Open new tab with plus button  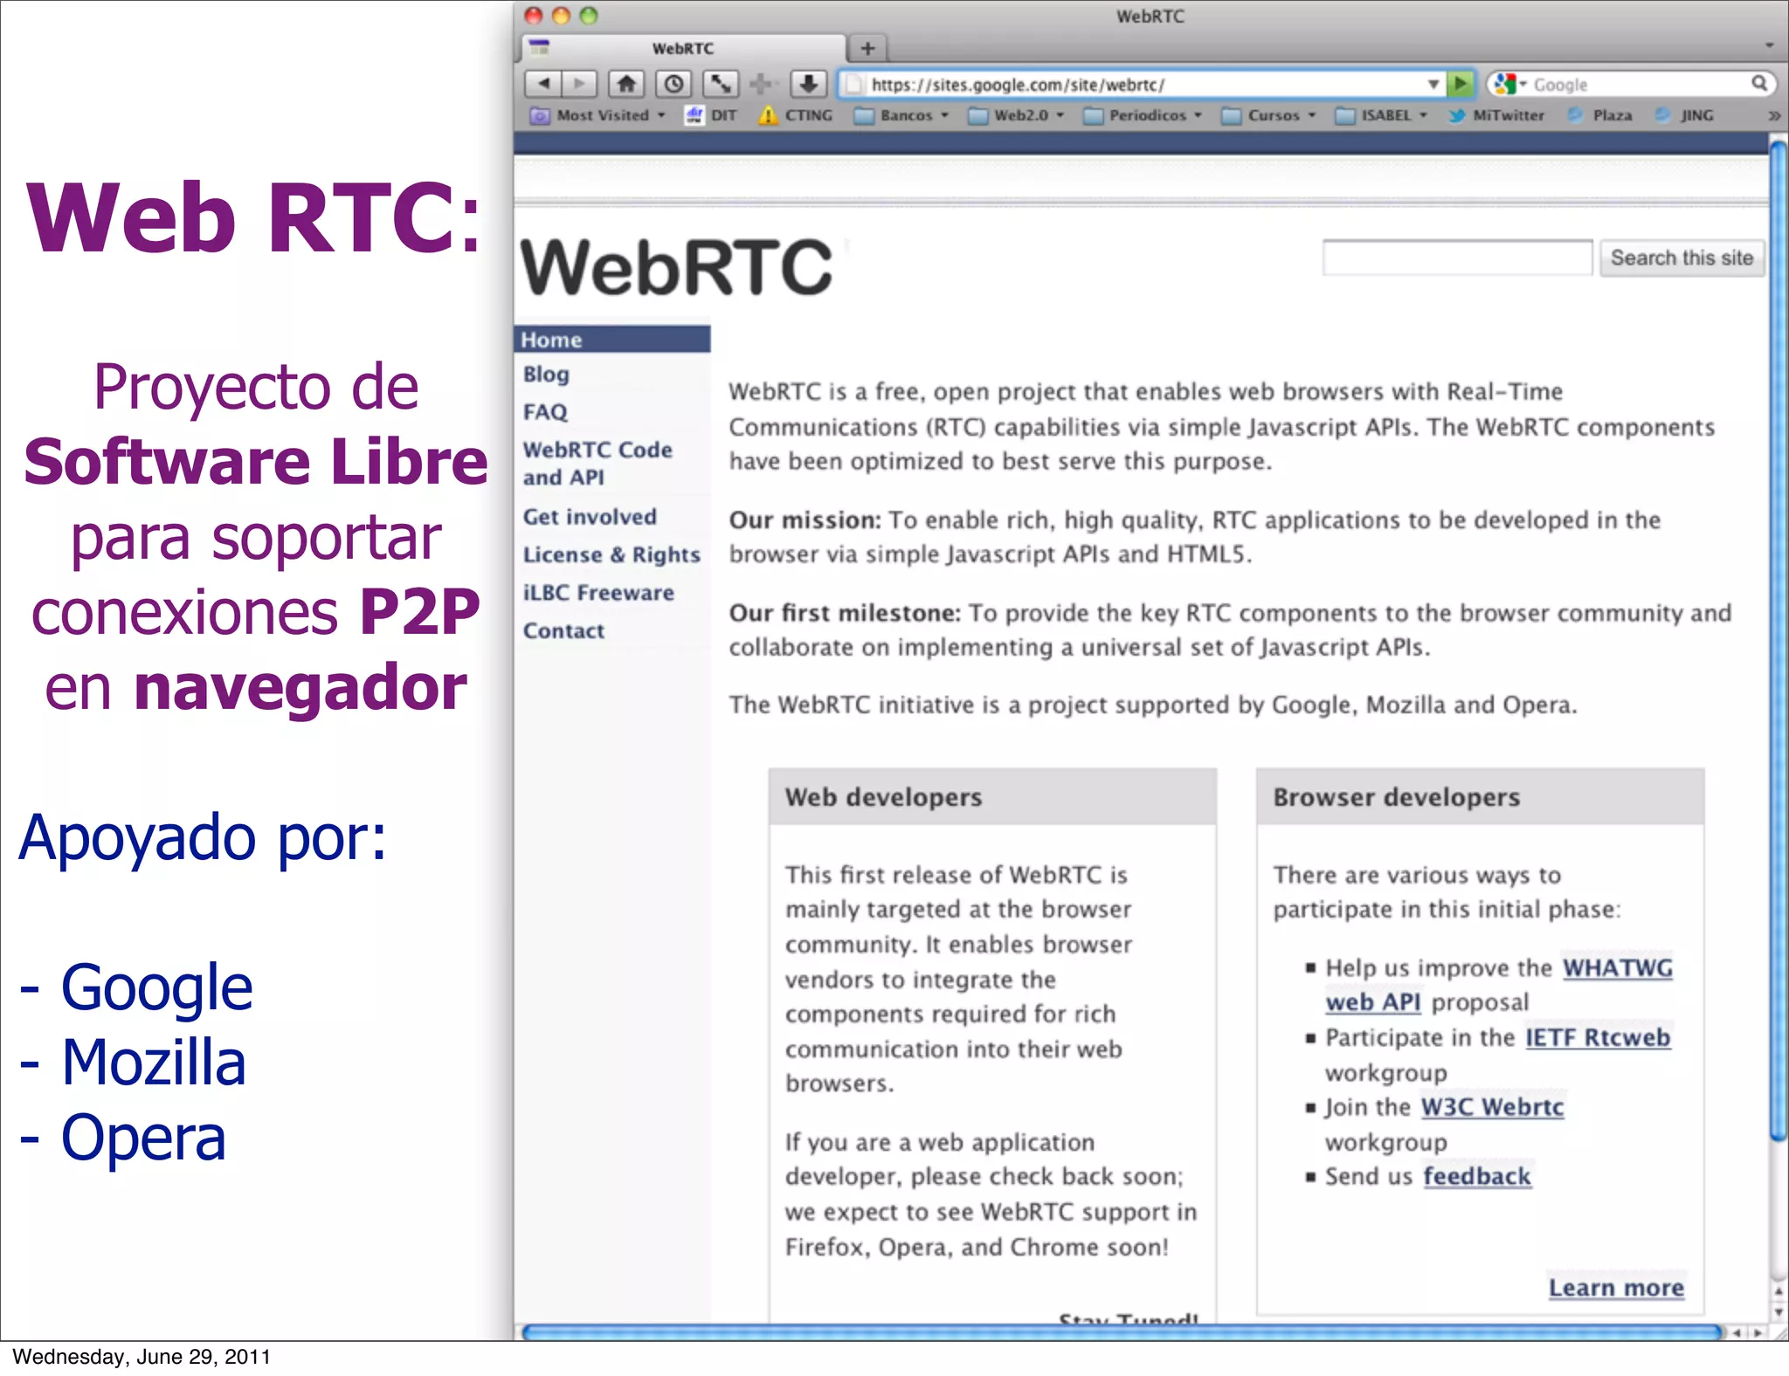pos(867,48)
